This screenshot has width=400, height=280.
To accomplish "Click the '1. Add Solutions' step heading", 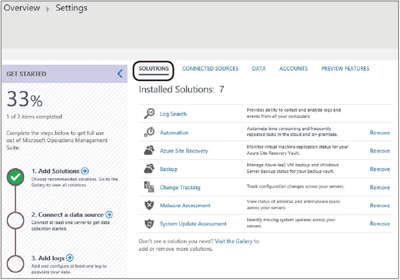I will click(56, 171).
